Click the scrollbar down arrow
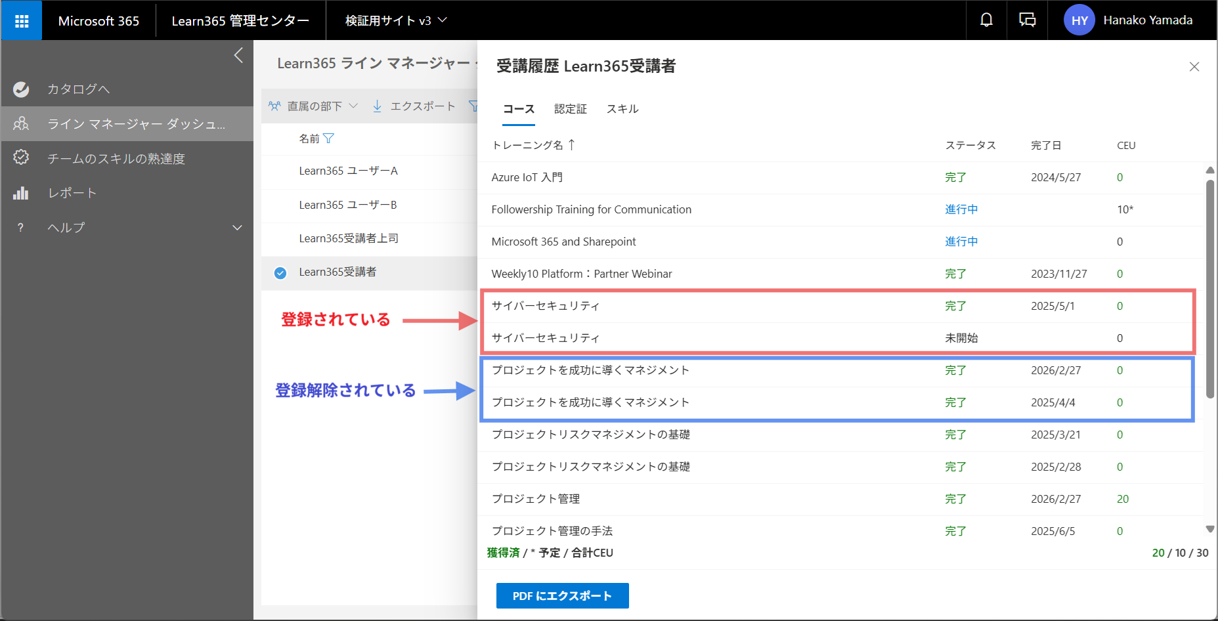This screenshot has height=621, width=1218. pyautogui.click(x=1210, y=529)
